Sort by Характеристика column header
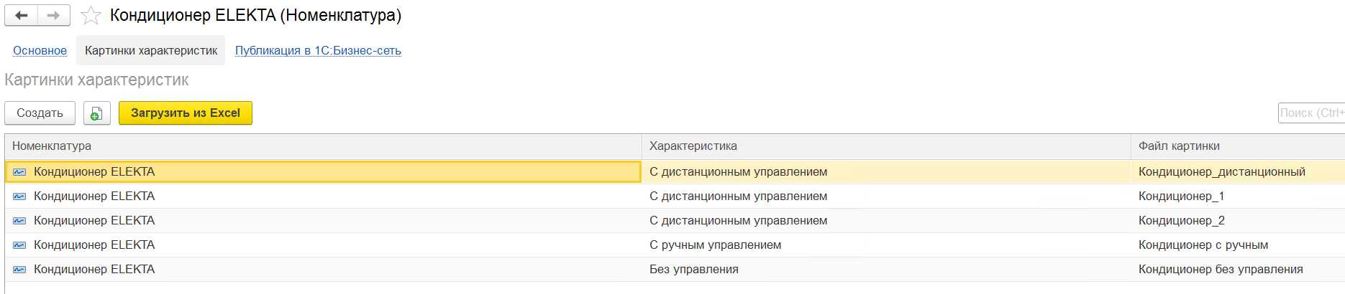Screen dimensions: 1345x294 click(x=886, y=146)
